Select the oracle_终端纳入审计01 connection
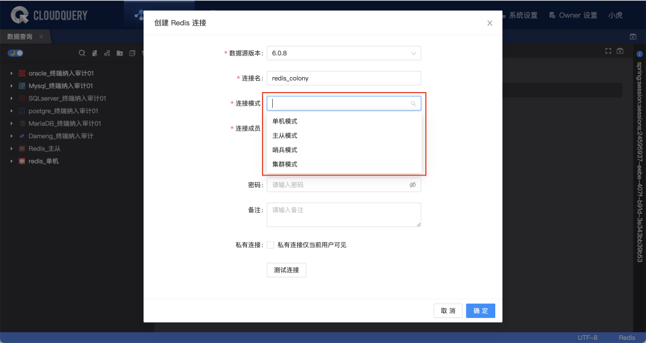Viewport: 646px width, 343px height. pos(61,73)
